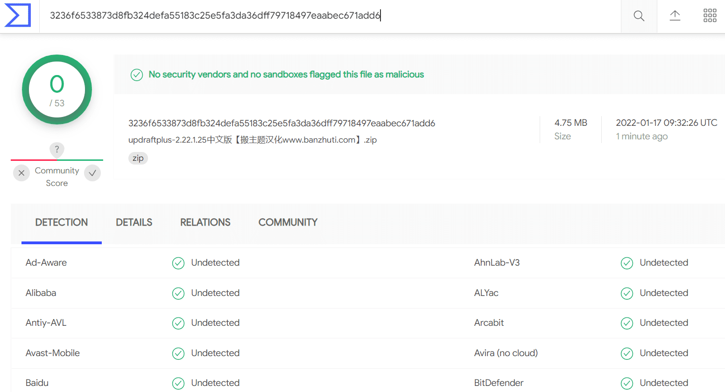This screenshot has width=725, height=392.
Task: Click the '1 minute ago' text
Action: 641,137
